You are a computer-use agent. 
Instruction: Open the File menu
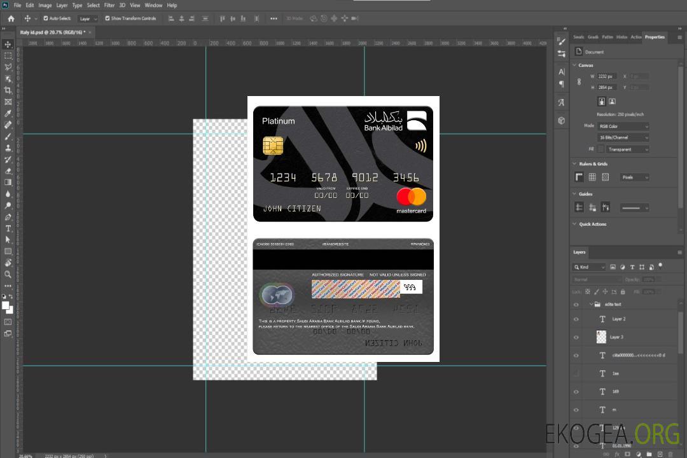(x=18, y=5)
